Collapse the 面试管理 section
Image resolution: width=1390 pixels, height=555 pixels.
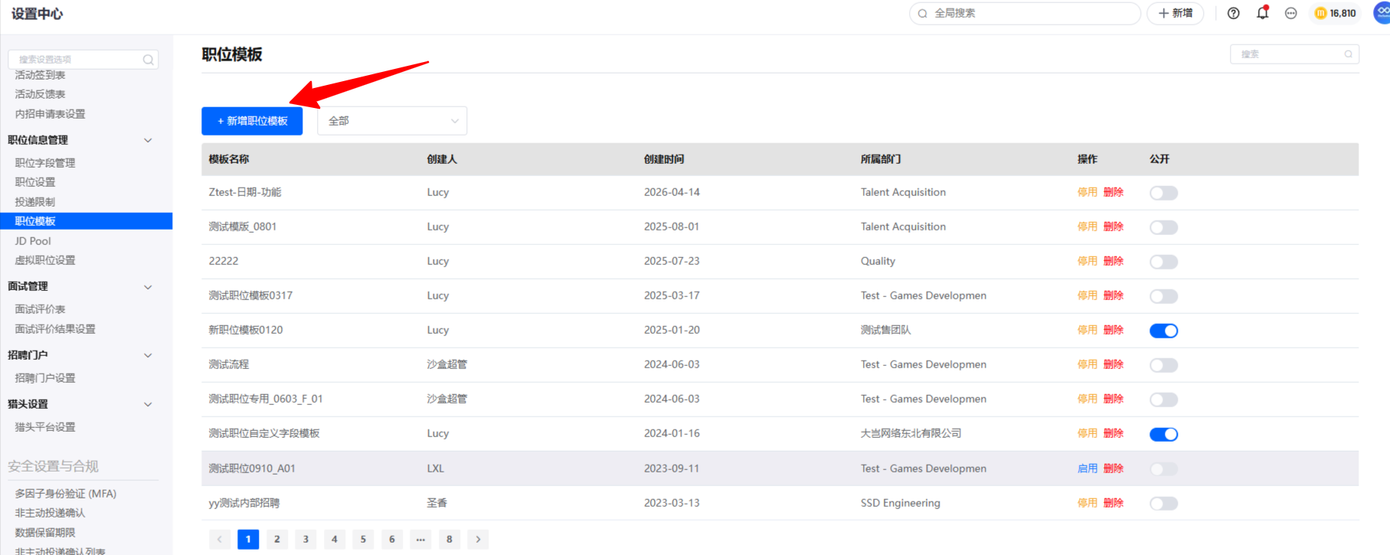click(148, 287)
